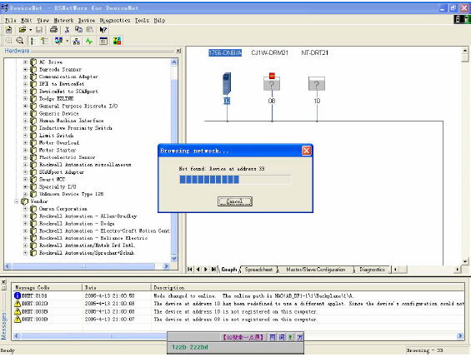Screen dimensions: 471x357
Task: Click the Zoom Out magnifier icon
Action: pyautogui.click(x=20, y=41)
